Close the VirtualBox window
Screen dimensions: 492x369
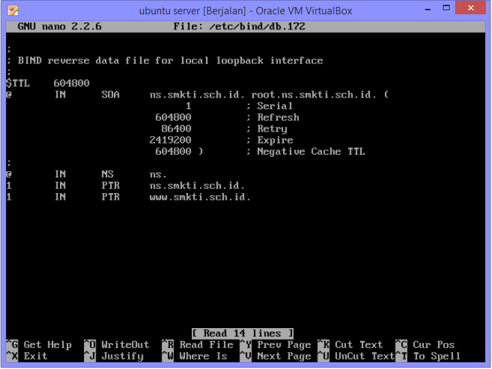[470, 8]
